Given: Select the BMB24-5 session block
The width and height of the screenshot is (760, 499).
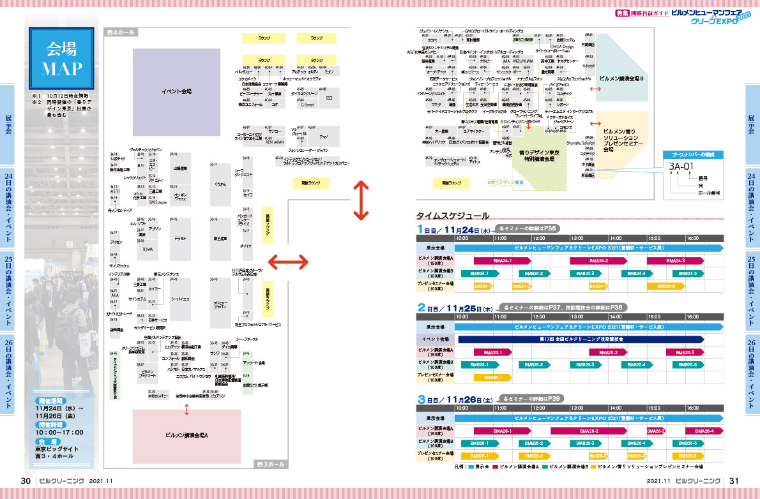Looking at the screenshot, I should 688,273.
